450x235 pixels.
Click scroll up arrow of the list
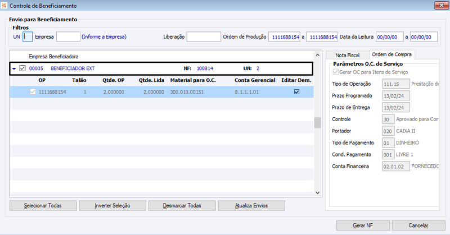(x=317, y=54)
